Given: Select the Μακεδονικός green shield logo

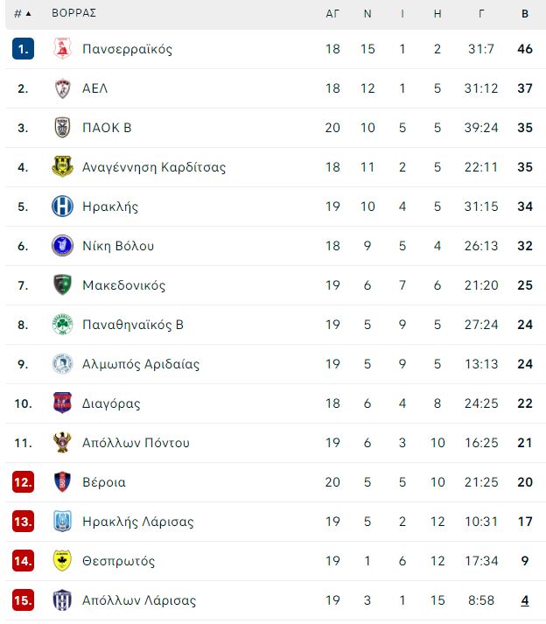Looking at the screenshot, I should point(62,285).
